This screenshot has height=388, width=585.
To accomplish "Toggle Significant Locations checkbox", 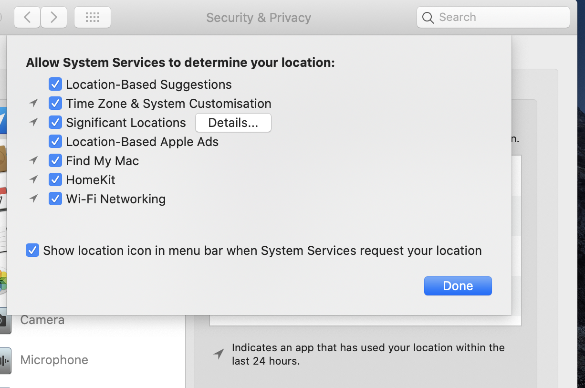I will 55,123.
